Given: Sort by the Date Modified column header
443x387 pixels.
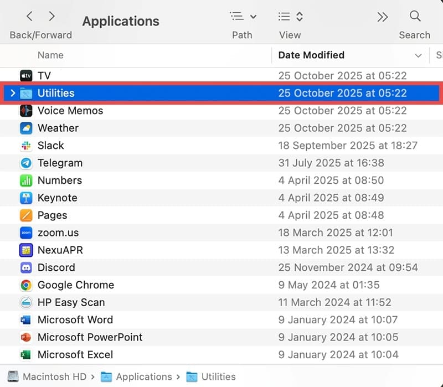Looking at the screenshot, I should click(311, 55).
